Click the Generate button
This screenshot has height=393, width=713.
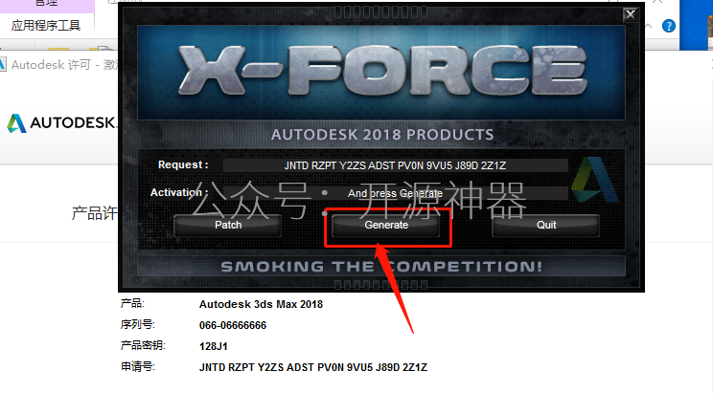pyautogui.click(x=385, y=225)
